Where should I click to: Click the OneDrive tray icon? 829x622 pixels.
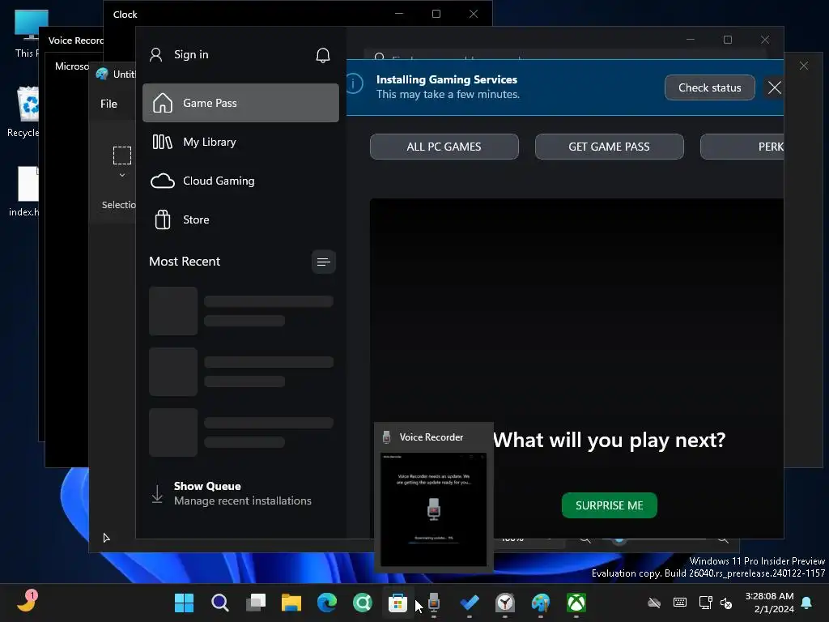pos(654,603)
